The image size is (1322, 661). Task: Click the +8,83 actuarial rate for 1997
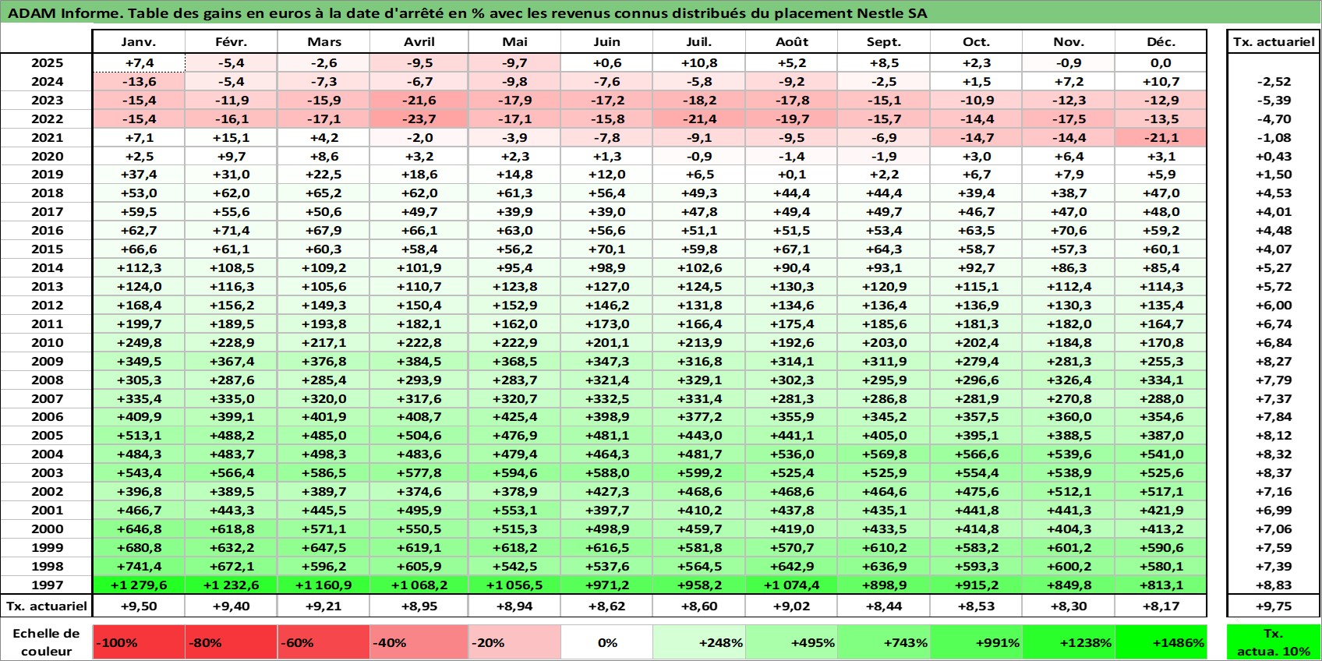click(x=1274, y=585)
